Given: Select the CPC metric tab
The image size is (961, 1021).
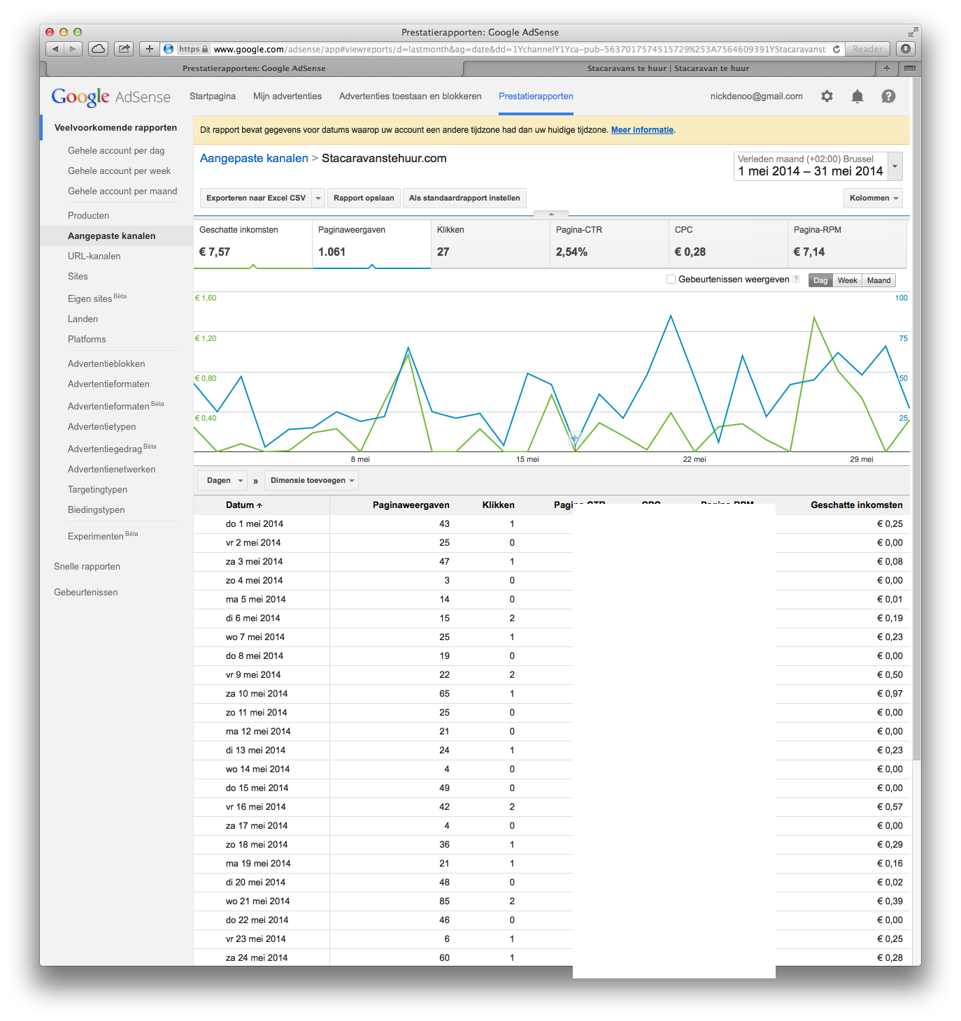Looking at the screenshot, I should tap(728, 243).
